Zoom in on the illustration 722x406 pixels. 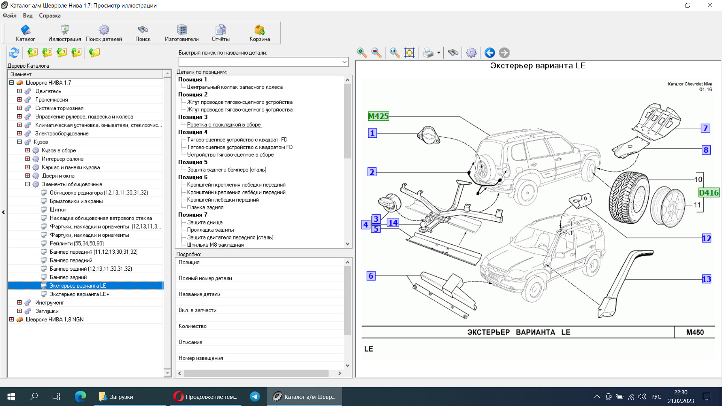(x=362, y=53)
